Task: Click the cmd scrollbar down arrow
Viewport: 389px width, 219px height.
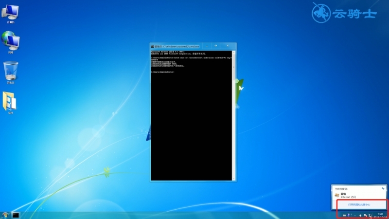Action: point(234,179)
